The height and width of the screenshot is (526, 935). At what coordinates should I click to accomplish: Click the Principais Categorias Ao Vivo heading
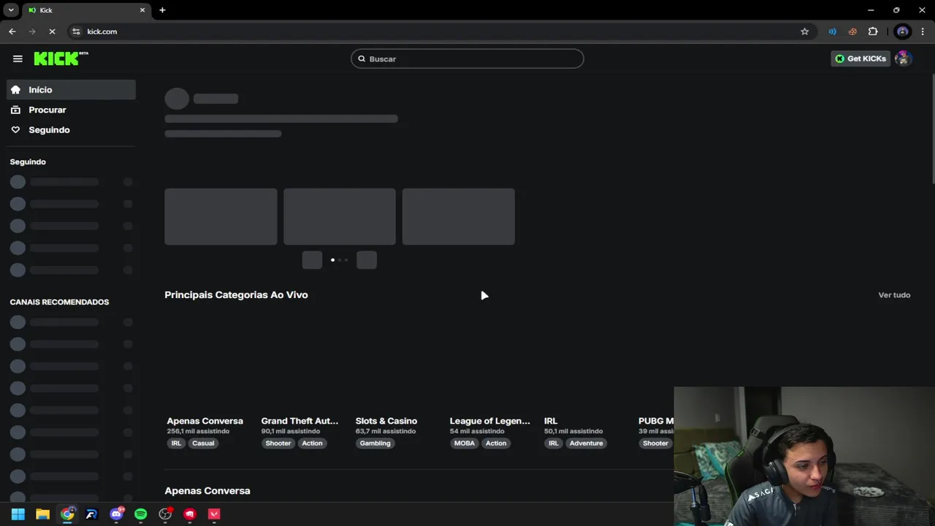click(236, 295)
